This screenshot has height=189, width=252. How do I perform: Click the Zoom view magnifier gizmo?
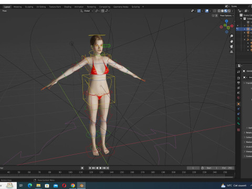pyautogui.click(x=232, y=36)
